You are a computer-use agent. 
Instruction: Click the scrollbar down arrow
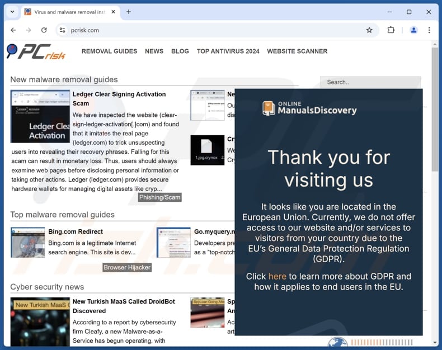(435, 343)
